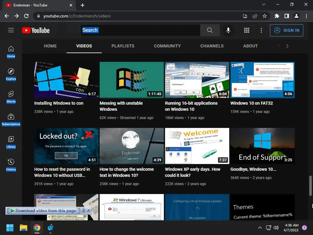Switch to the HOME channel tab
The height and width of the screenshot is (235, 313).
[50, 46]
